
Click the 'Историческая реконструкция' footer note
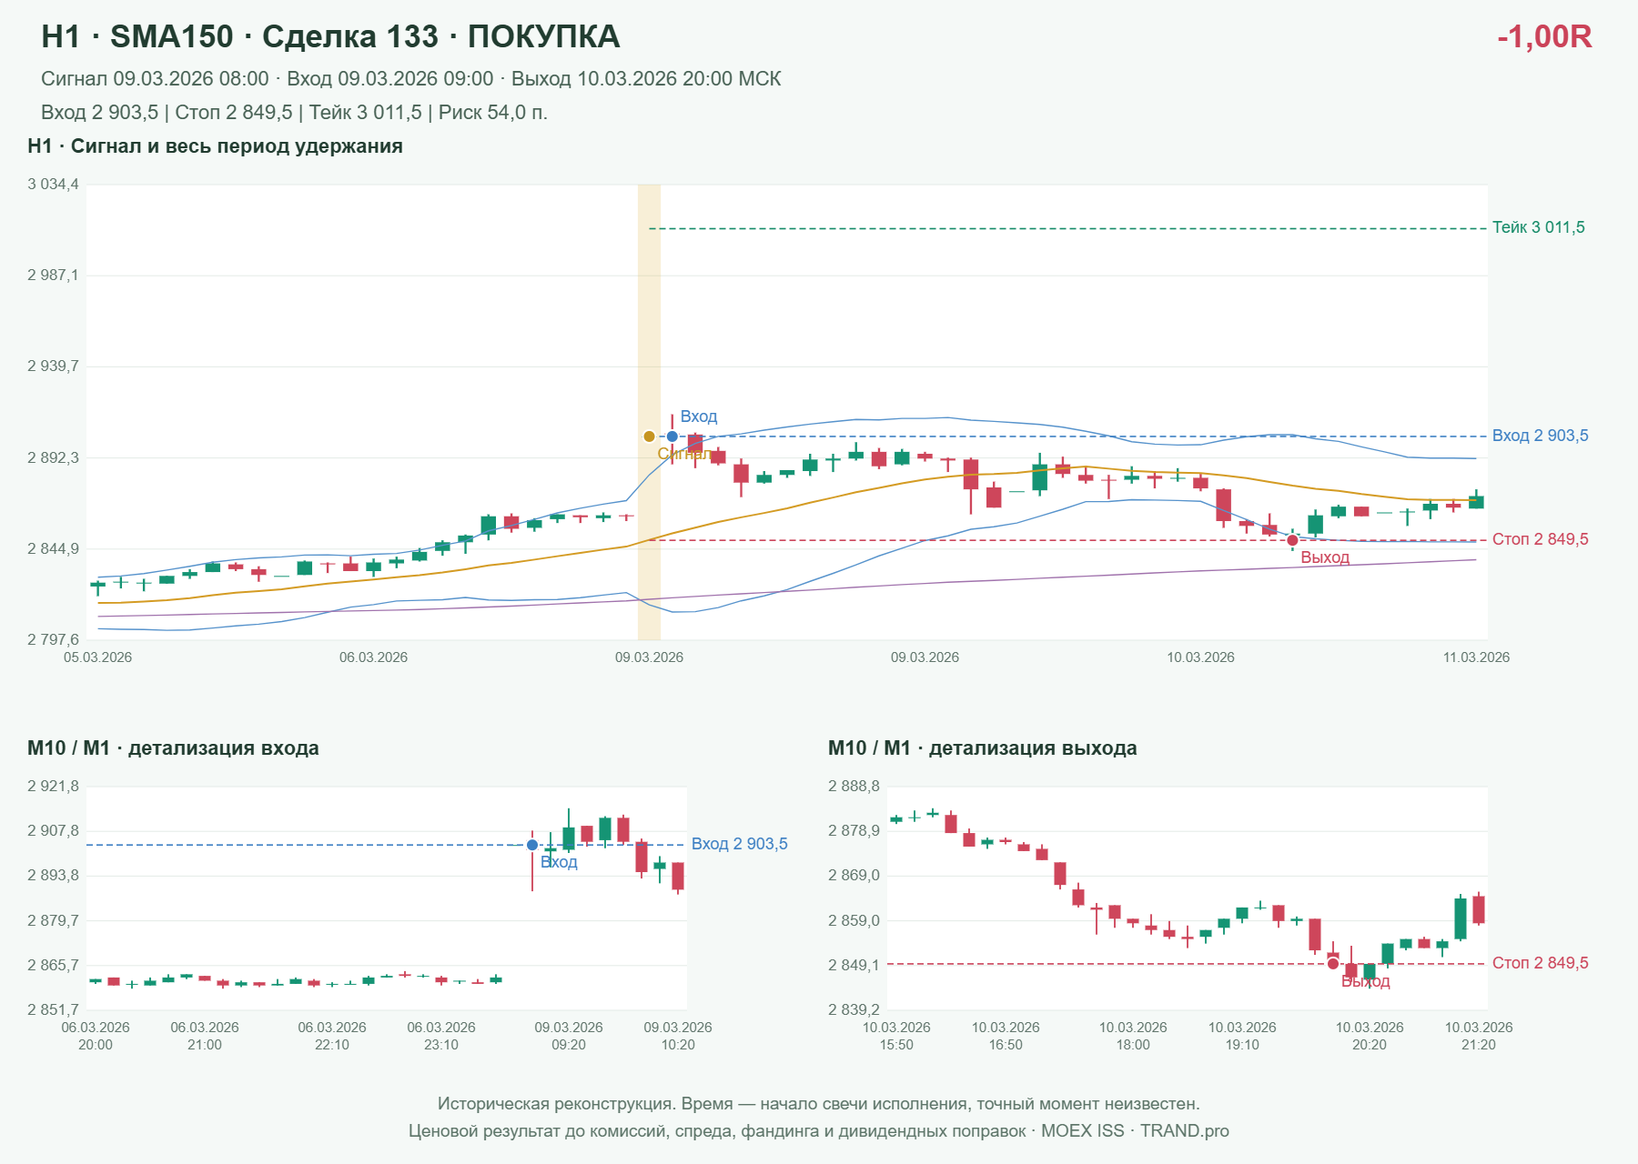pos(819,1104)
